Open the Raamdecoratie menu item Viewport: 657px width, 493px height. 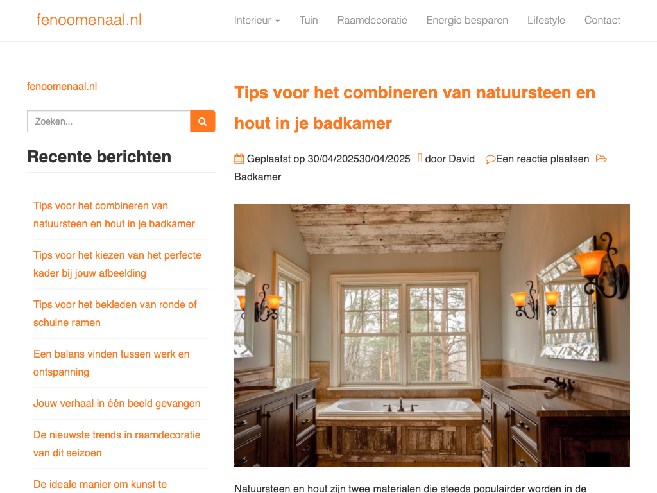tap(372, 20)
